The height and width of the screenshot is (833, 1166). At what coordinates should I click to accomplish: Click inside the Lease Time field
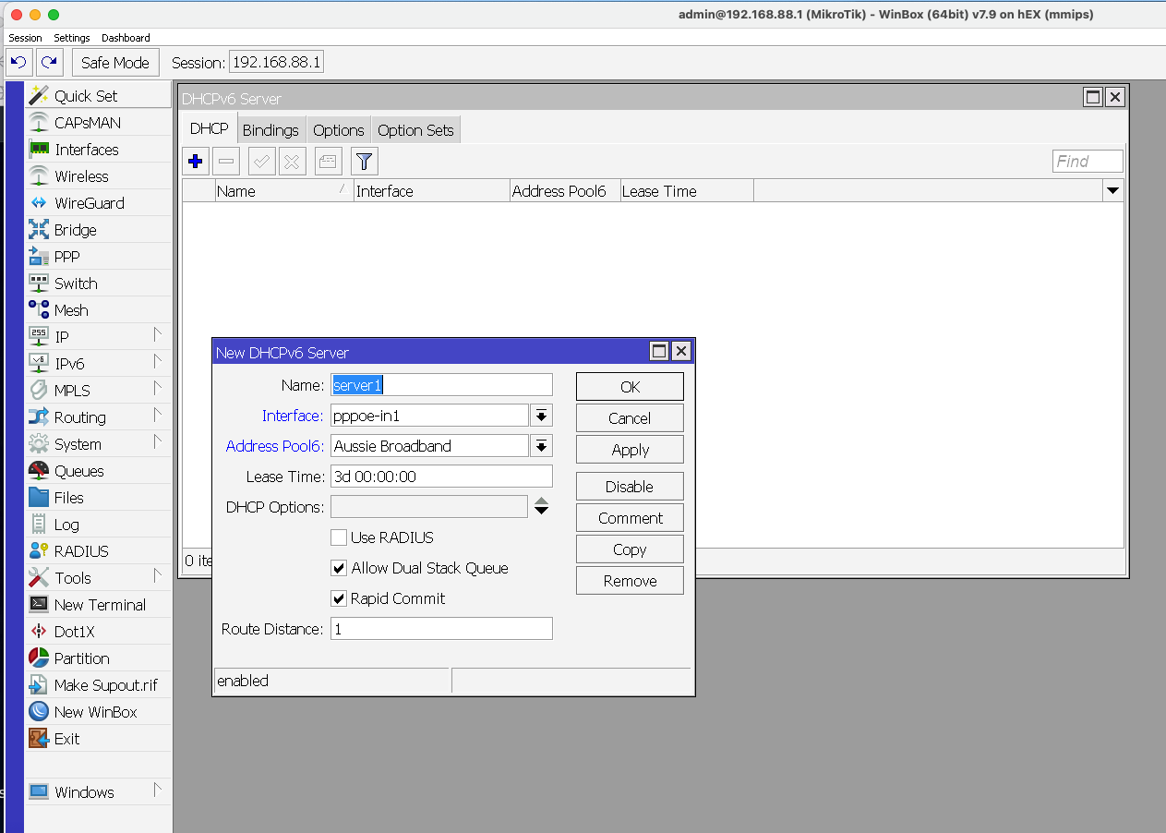(x=441, y=475)
